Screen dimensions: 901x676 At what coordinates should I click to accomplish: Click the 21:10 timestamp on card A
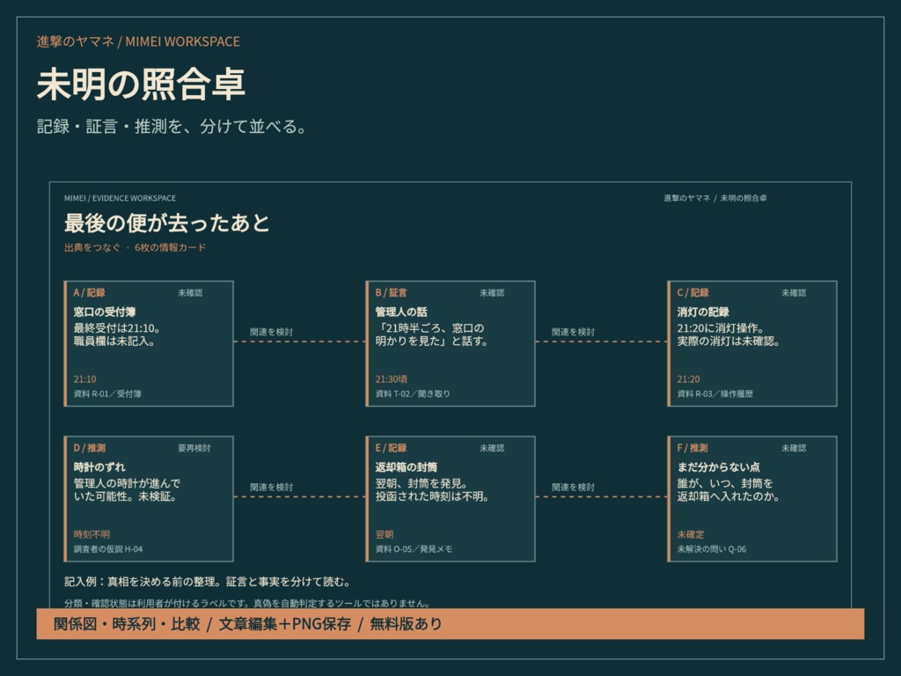click(84, 378)
